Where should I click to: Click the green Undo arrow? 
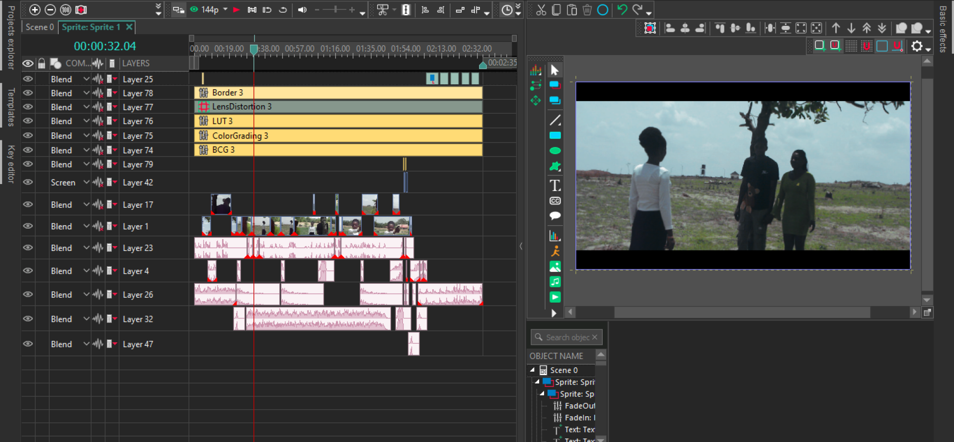click(x=622, y=10)
